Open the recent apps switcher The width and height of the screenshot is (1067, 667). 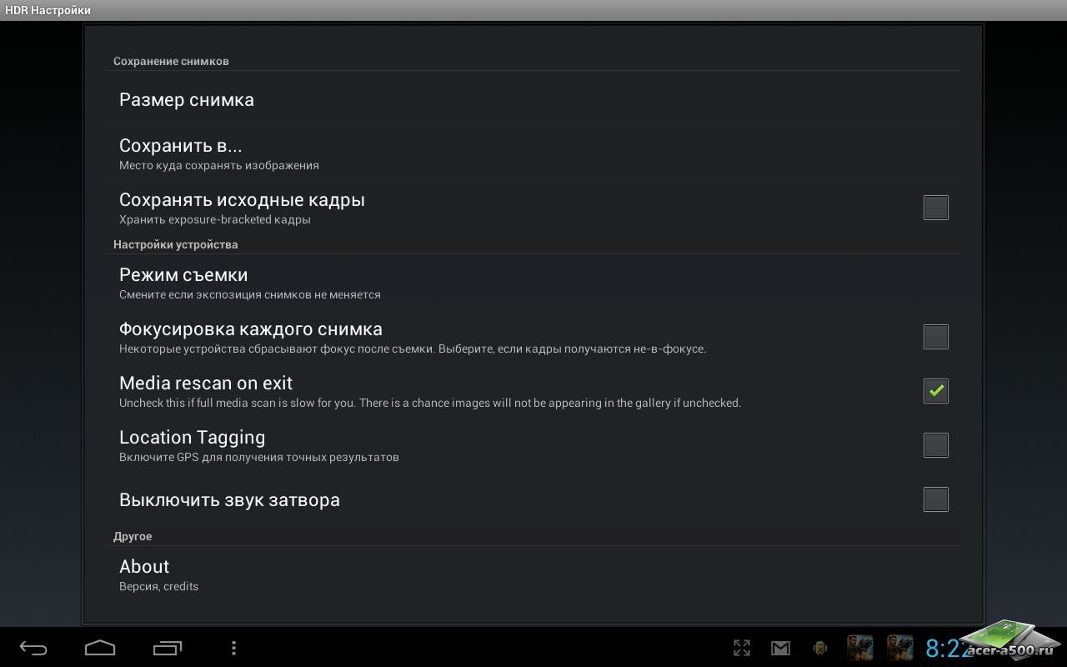(167, 648)
